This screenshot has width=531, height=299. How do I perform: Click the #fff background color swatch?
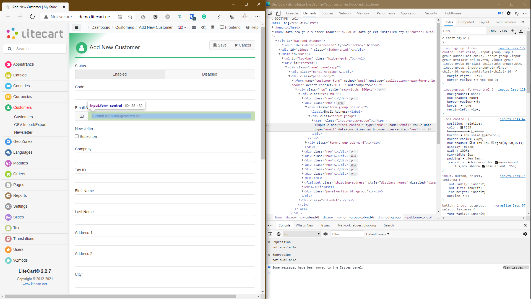473,132
